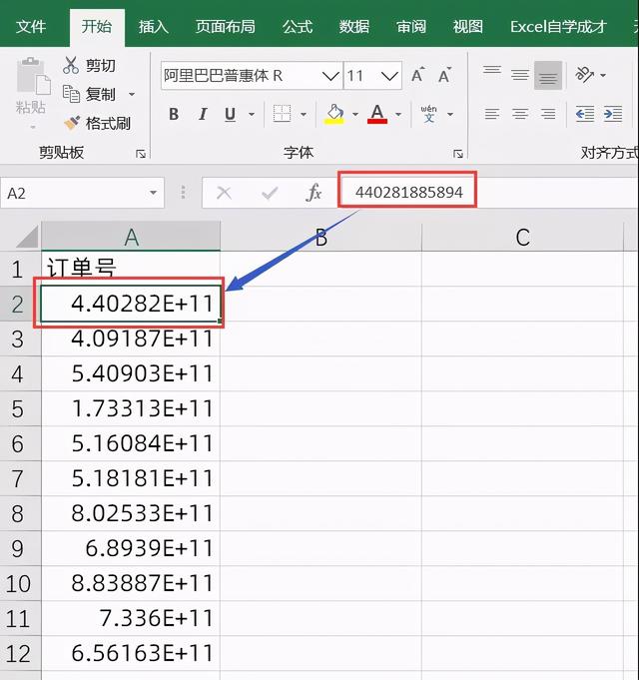Select row 5 header
Image resolution: width=639 pixels, height=680 pixels.
coord(20,408)
